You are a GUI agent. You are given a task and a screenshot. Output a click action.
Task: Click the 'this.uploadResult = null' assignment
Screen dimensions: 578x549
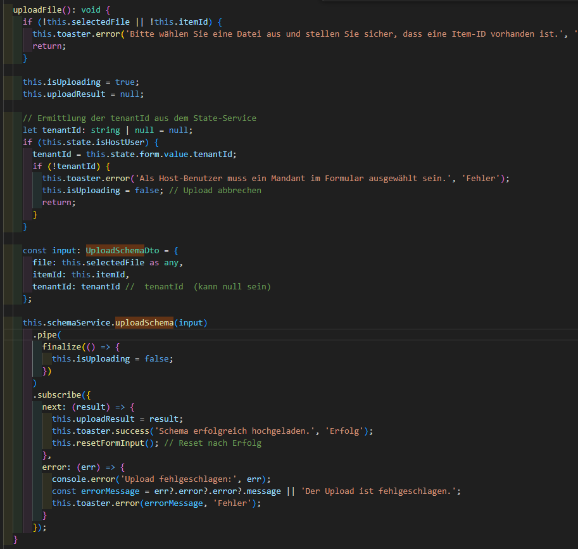pos(83,94)
